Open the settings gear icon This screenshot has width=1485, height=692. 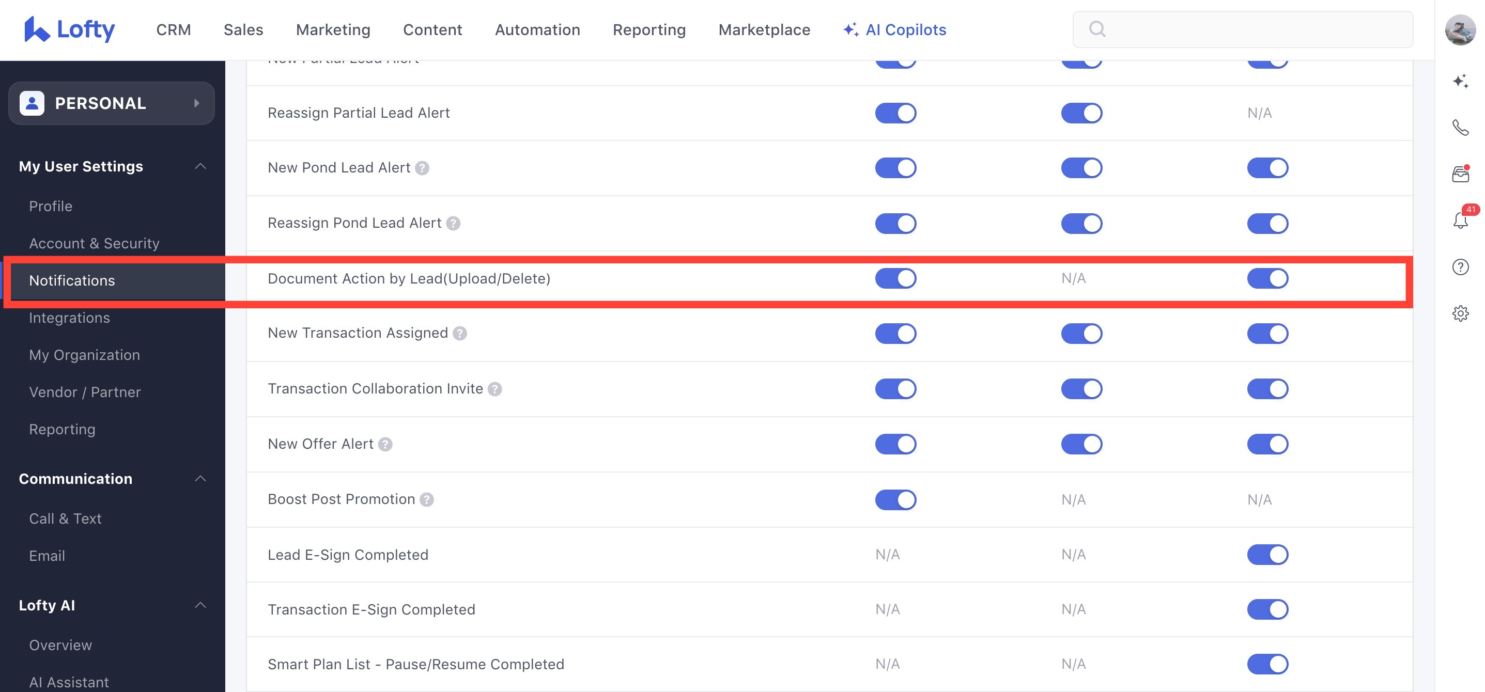point(1460,313)
